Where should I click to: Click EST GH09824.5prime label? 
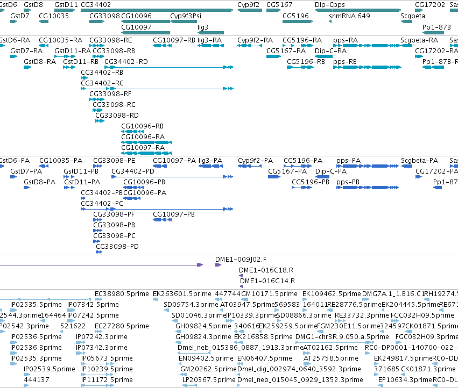click(x=203, y=326)
